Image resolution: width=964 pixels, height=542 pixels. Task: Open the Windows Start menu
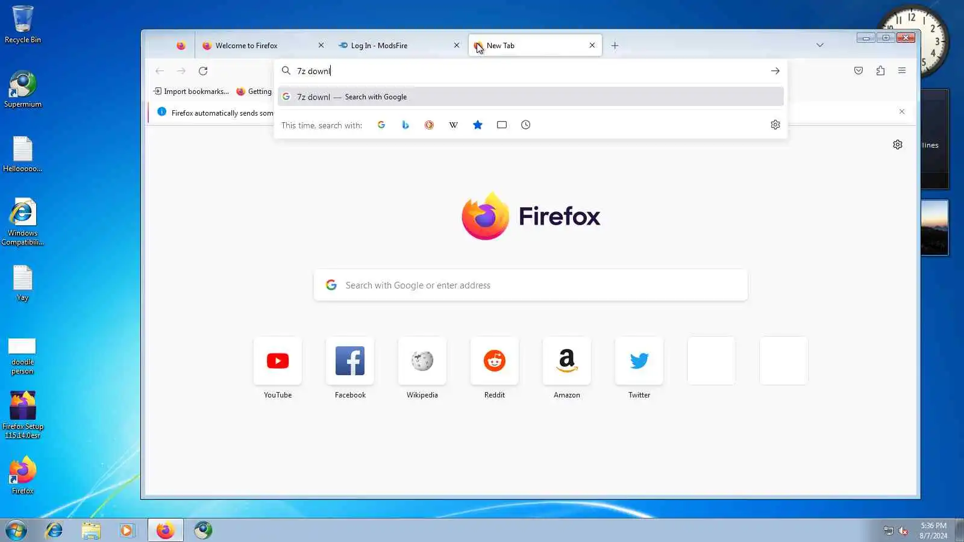pyautogui.click(x=16, y=531)
